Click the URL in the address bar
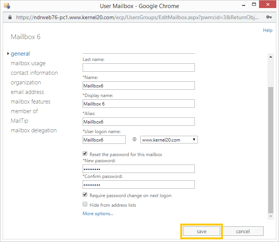Viewport: 279px width, 242px height. pyautogui.click(x=137, y=17)
